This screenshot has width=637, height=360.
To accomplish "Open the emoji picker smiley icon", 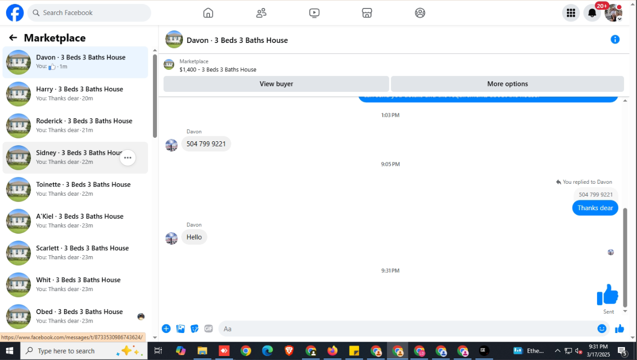I will (x=602, y=329).
